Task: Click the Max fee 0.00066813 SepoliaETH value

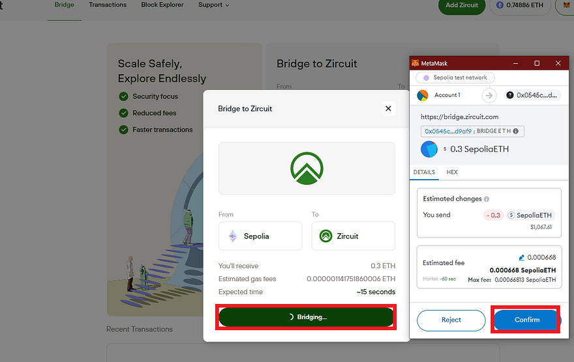Action: click(x=525, y=280)
